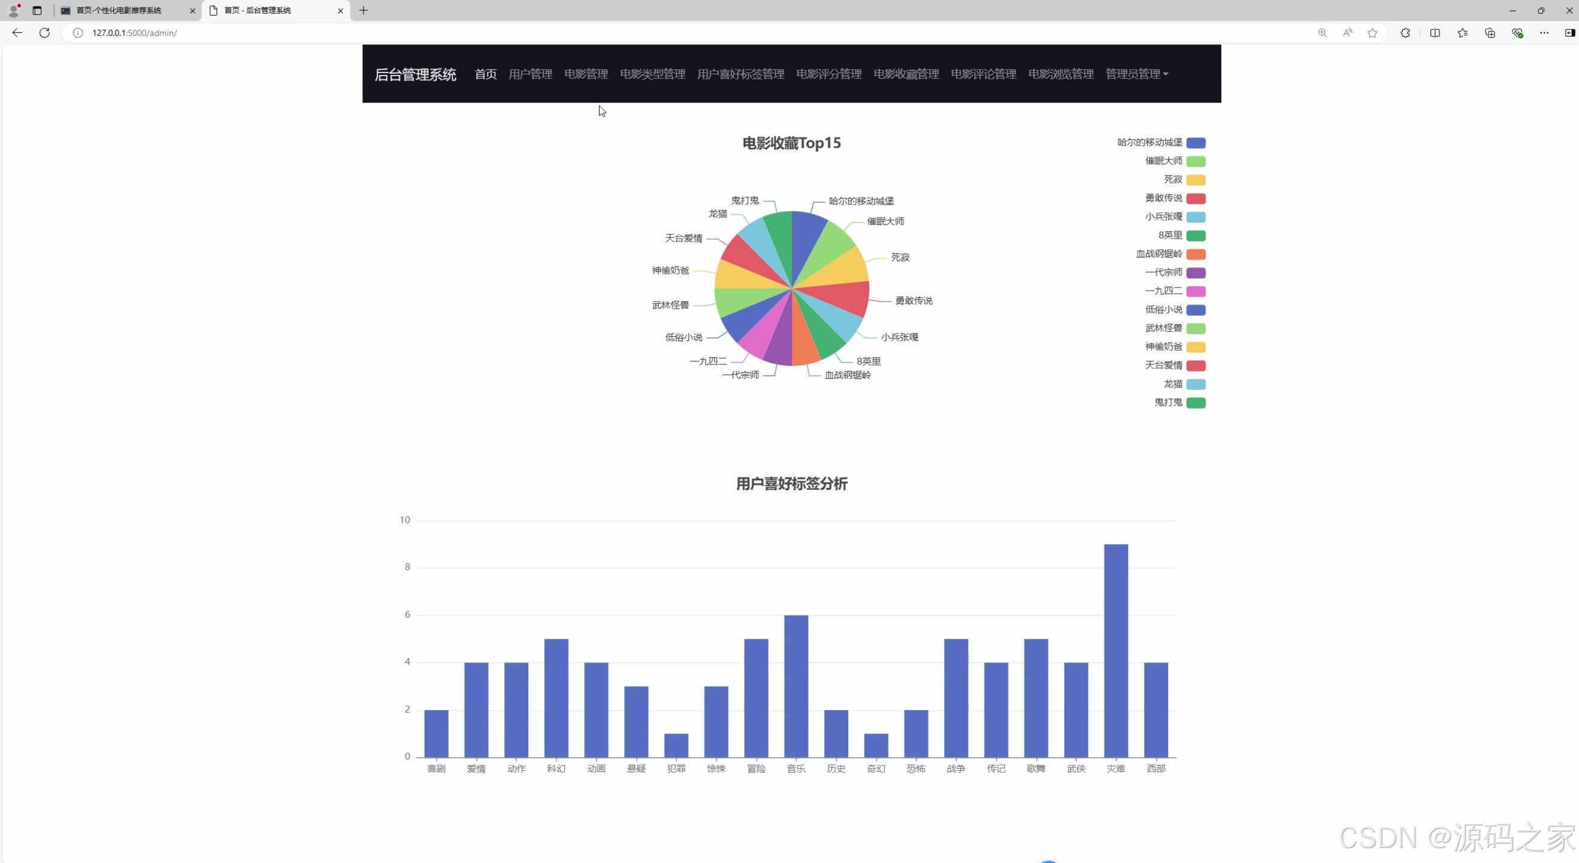This screenshot has width=1579, height=863.
Task: Open tab actions menu icon
Action: (37, 10)
